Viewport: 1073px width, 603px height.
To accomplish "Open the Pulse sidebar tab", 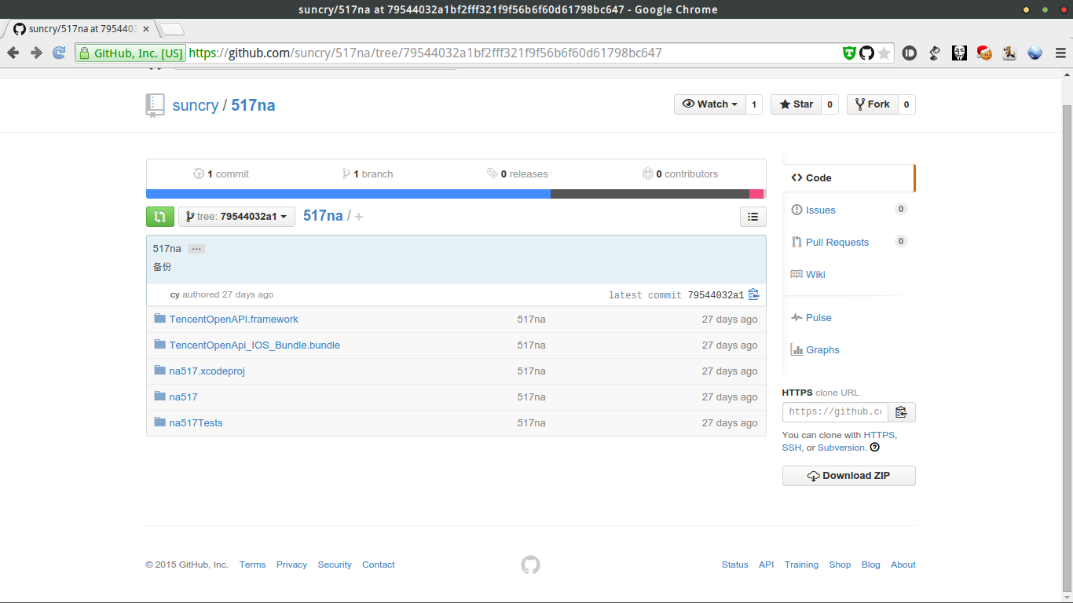I will [x=848, y=317].
